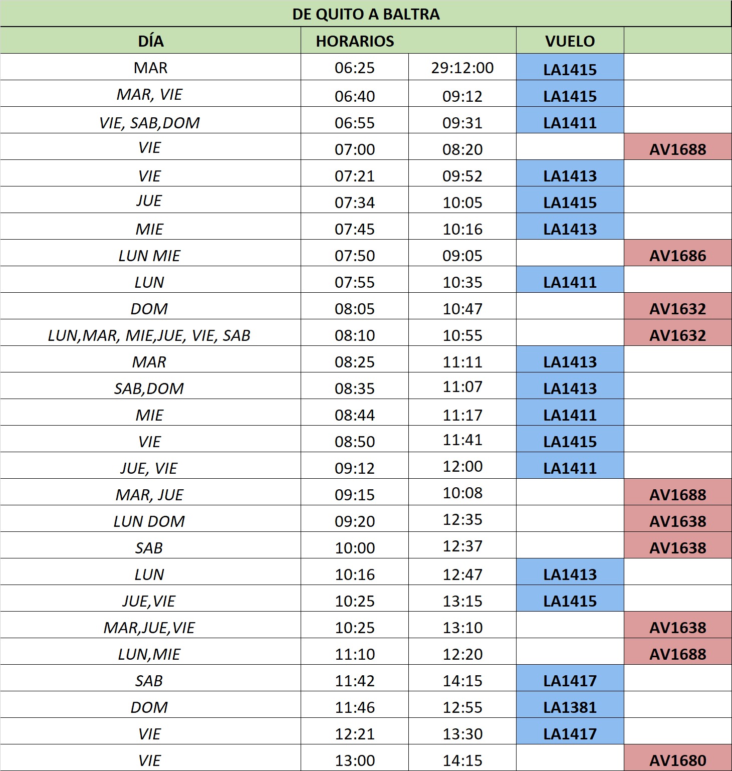732x771 pixels.
Task: Click the AV1680 flight cell
Action: click(x=677, y=760)
